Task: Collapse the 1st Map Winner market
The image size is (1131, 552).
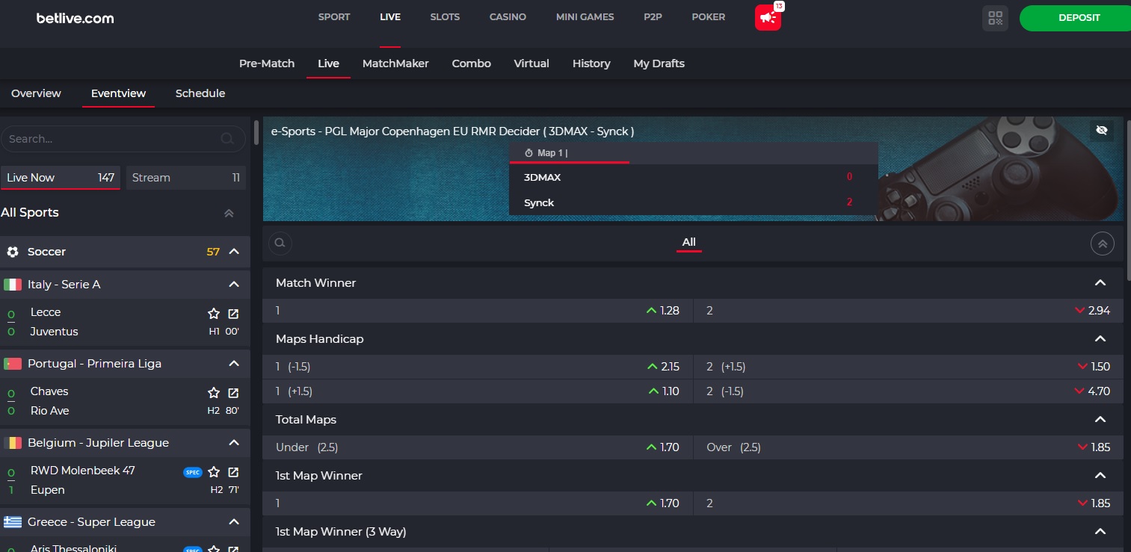Action: pos(1100,476)
